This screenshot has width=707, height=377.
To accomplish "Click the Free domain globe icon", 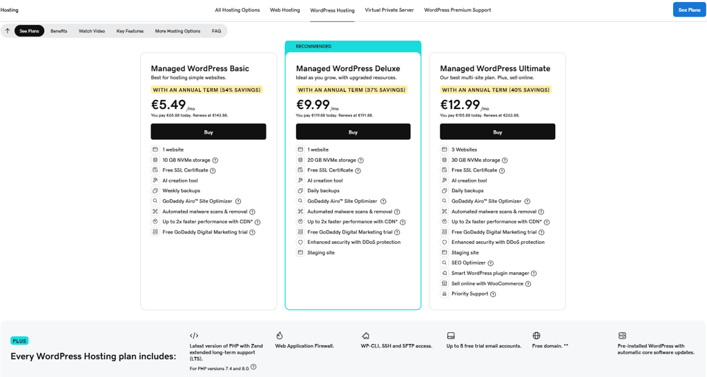I will (536, 336).
